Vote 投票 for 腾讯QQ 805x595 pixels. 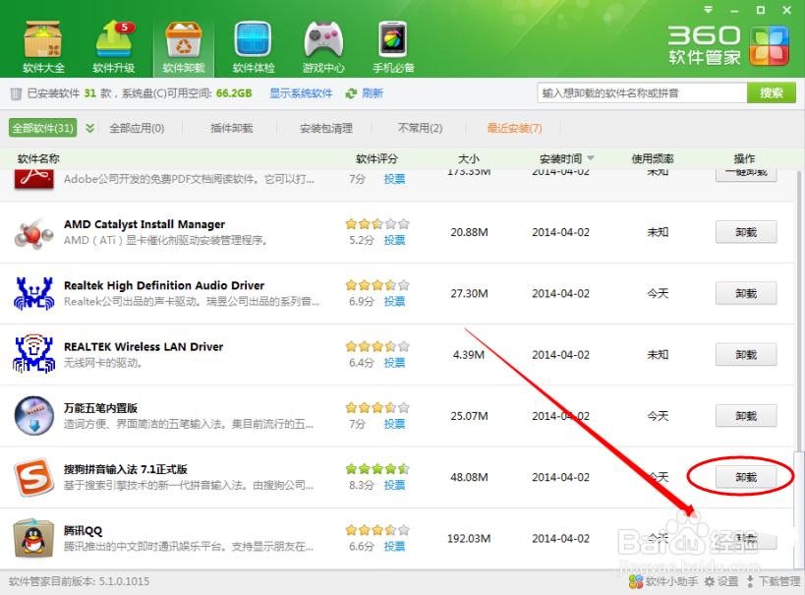click(394, 546)
